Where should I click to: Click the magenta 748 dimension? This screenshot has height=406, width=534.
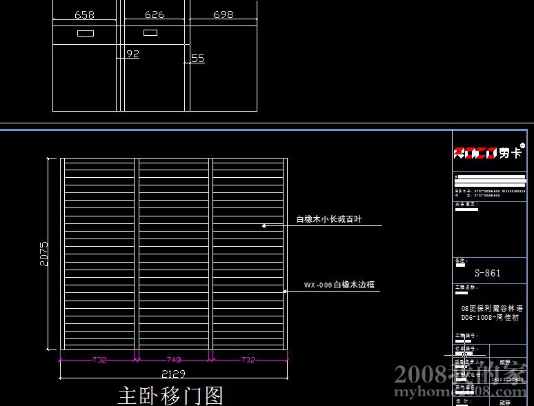click(175, 360)
